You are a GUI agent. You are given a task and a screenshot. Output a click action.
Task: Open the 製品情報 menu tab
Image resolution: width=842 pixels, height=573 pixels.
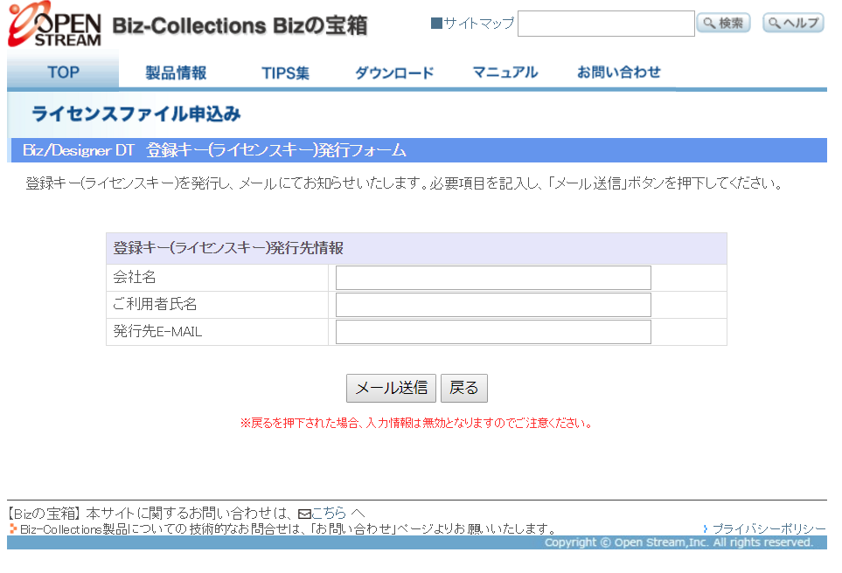pyautogui.click(x=176, y=72)
